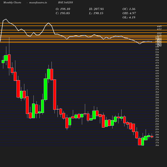
Task: Click the "OH: 4.97" value
Action: pos(129,13)
